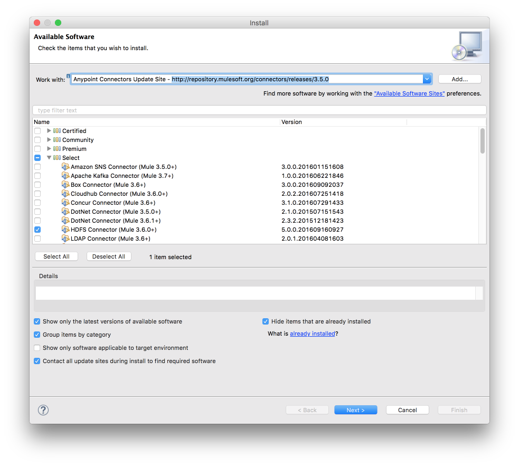Viewport: 519px width, 466px height.
Task: Click the info marker beside Work with
Action: click(x=68, y=76)
